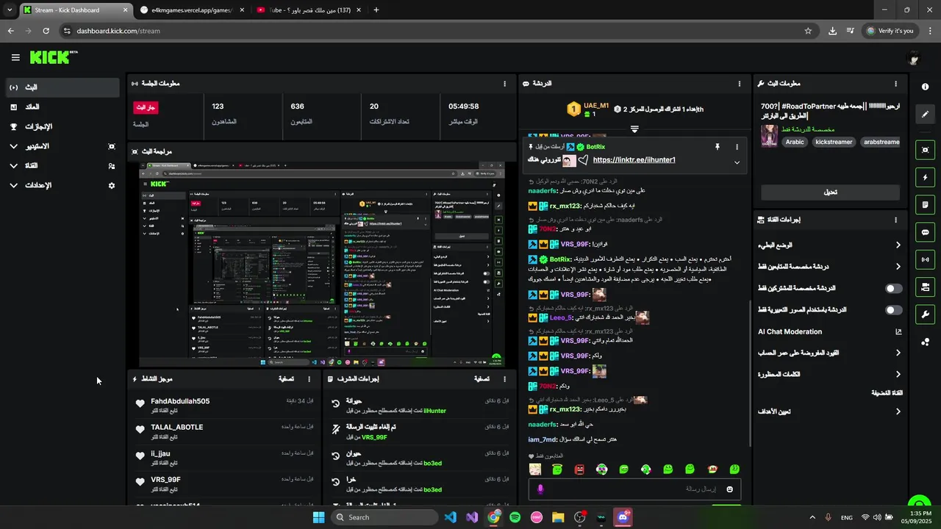
Task: Go to Kick home via the logo
Action: point(54,57)
